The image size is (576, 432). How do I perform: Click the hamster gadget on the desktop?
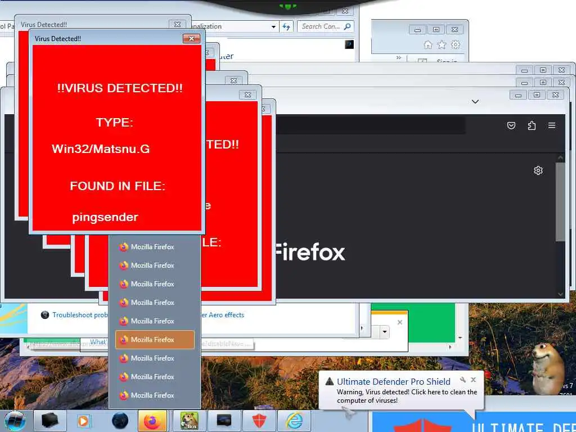547,369
